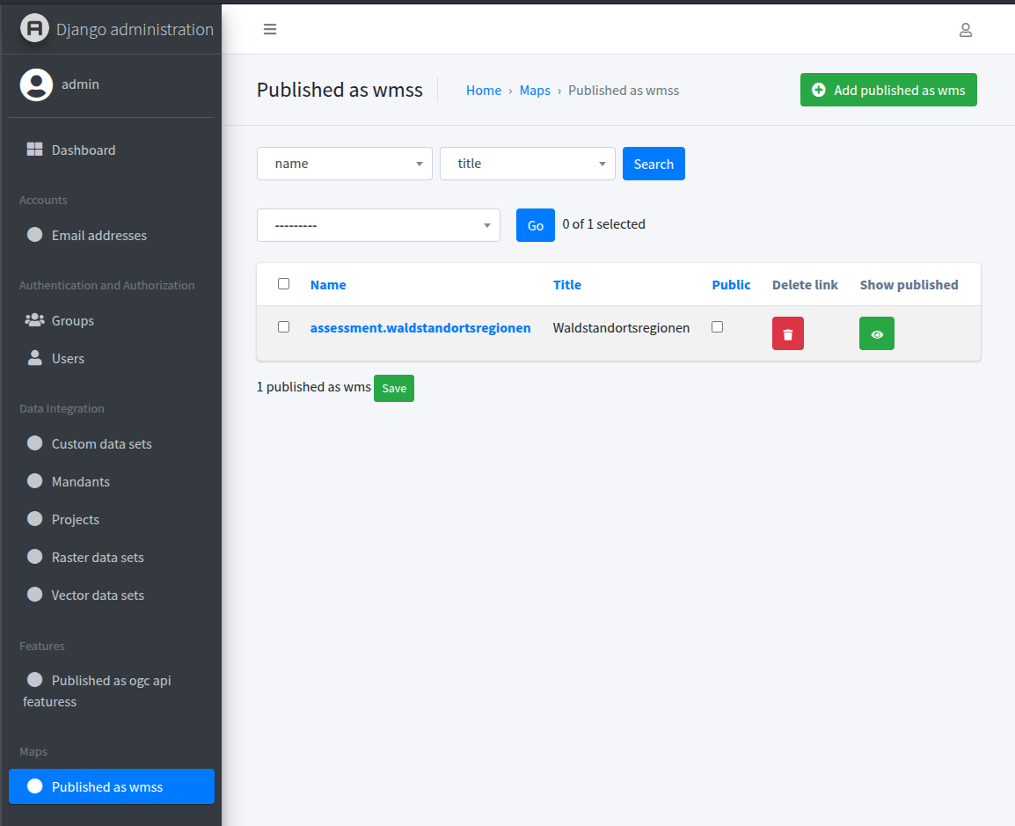Screen dimensions: 1015x826
Task: Click the circle icon beside Custom data sets
Action: coord(35,443)
